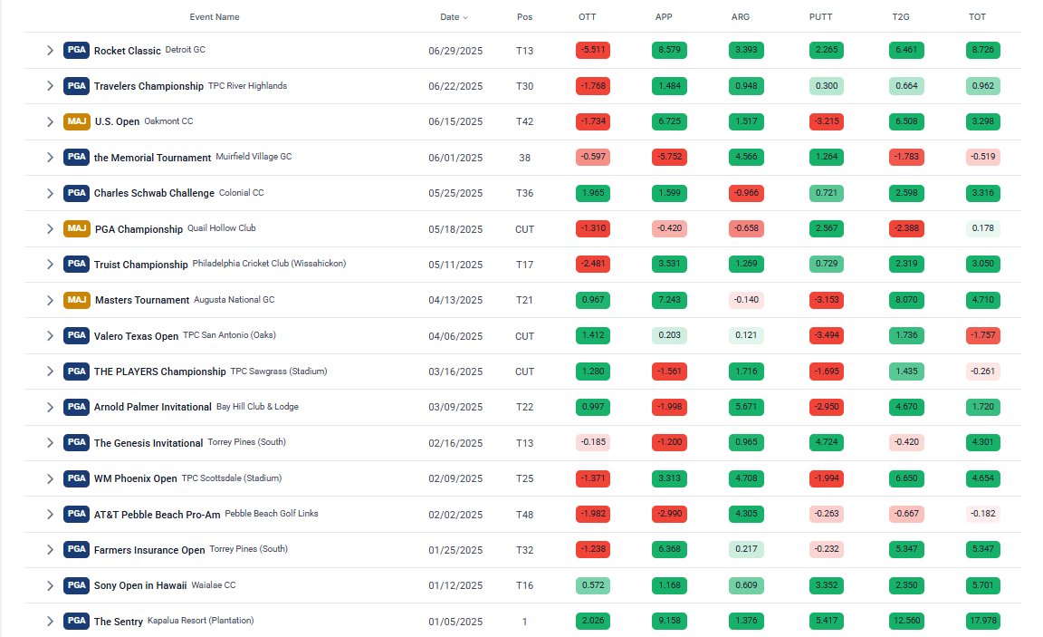Click the Oakmont CC course name

[x=169, y=121]
